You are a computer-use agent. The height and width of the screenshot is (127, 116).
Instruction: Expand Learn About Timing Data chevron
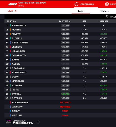(x=38, y=122)
